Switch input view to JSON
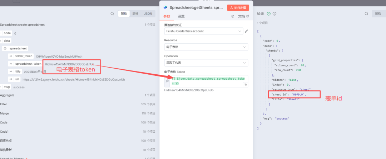This screenshot has width=386, height=159. click(x=148, y=14)
